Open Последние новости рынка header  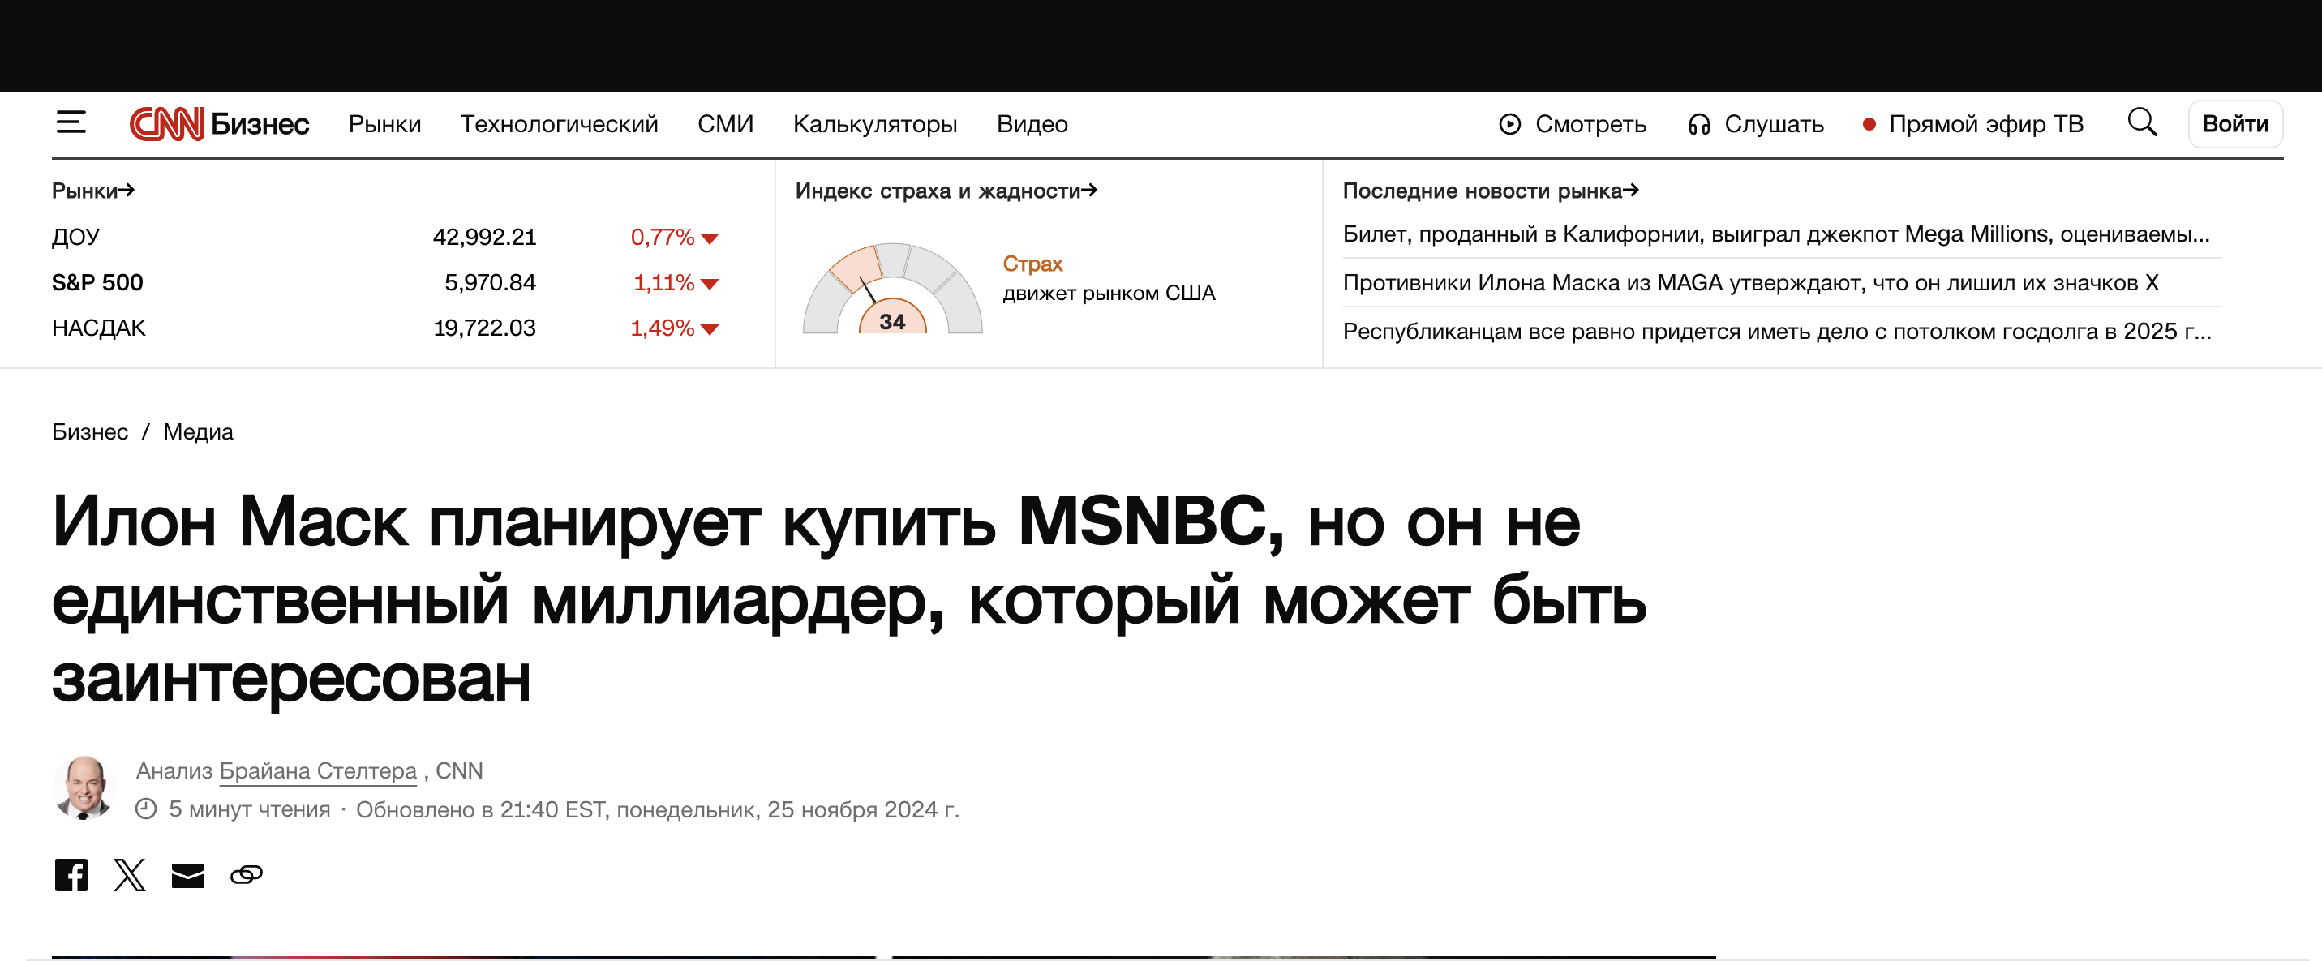tap(1490, 191)
